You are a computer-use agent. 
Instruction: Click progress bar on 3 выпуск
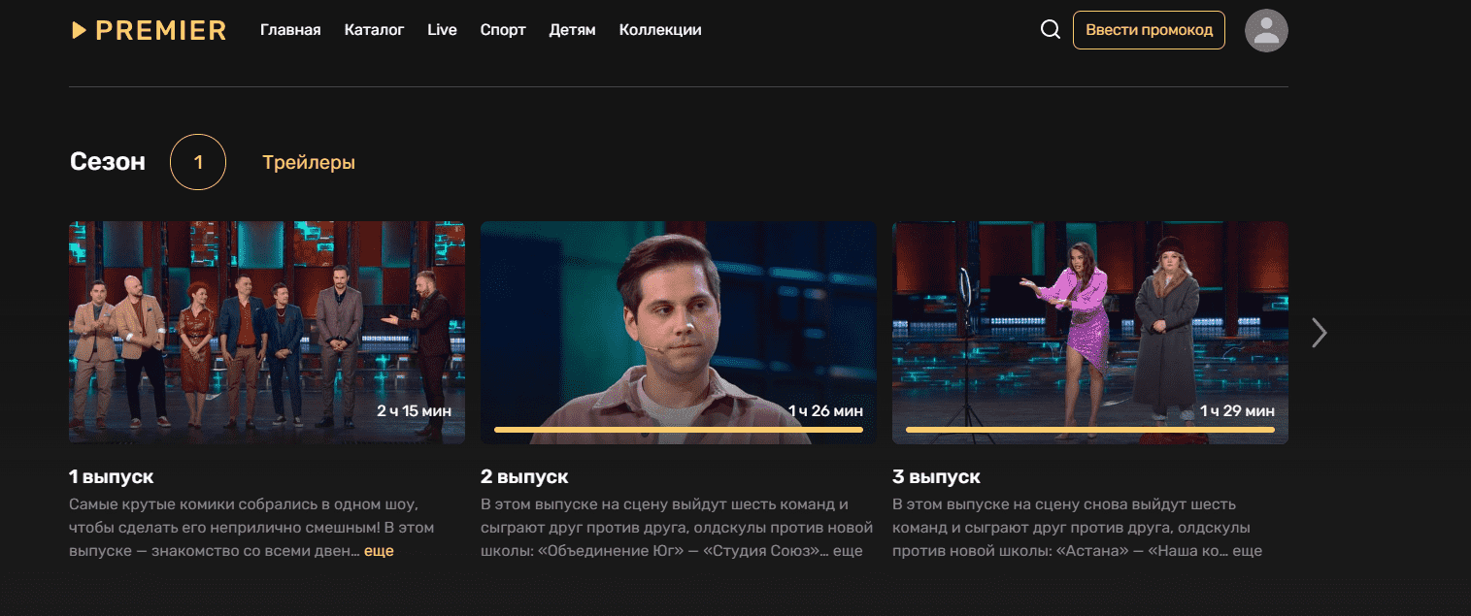tap(1090, 429)
